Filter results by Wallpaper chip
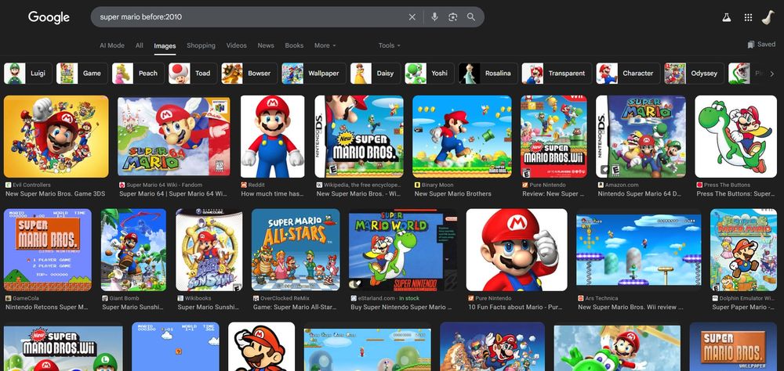The width and height of the screenshot is (784, 371). 314,74
